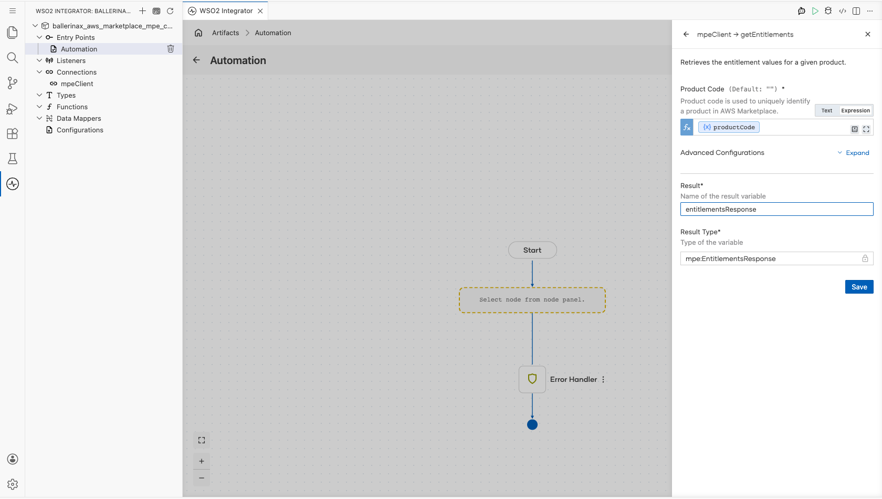Collapse the Data Mappers section

click(x=39, y=118)
